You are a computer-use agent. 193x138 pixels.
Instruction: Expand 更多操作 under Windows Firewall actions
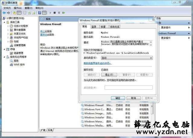click(x=176, y=38)
